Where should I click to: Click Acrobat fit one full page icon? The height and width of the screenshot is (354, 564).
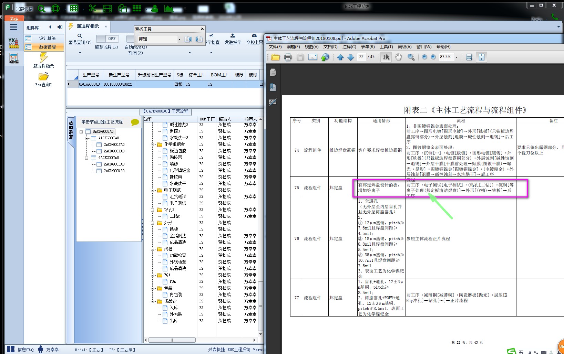(481, 57)
